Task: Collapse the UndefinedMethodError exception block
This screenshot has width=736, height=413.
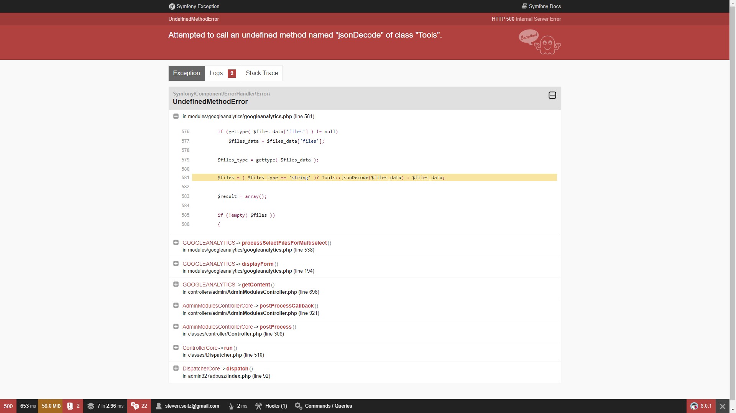Action: pos(552,95)
